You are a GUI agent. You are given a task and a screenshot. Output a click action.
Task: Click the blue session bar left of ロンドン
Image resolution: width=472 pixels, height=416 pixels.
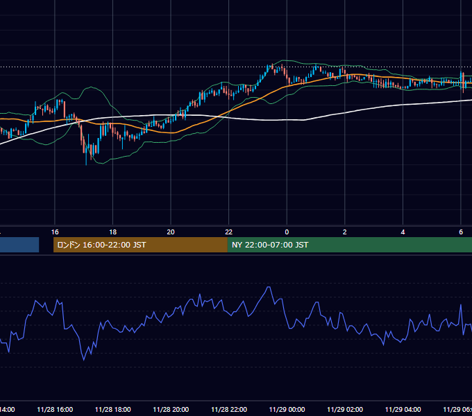click(x=19, y=245)
